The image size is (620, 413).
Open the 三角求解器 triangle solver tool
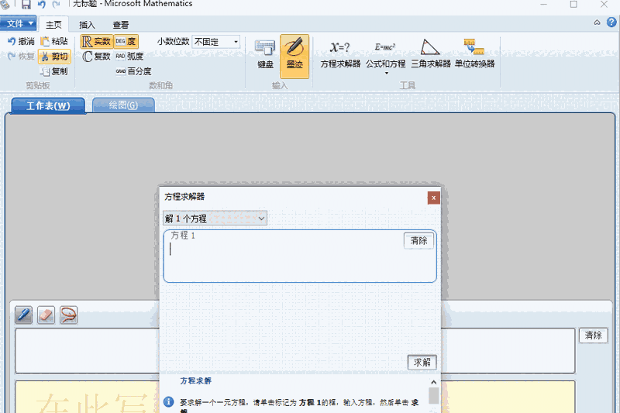[430, 53]
